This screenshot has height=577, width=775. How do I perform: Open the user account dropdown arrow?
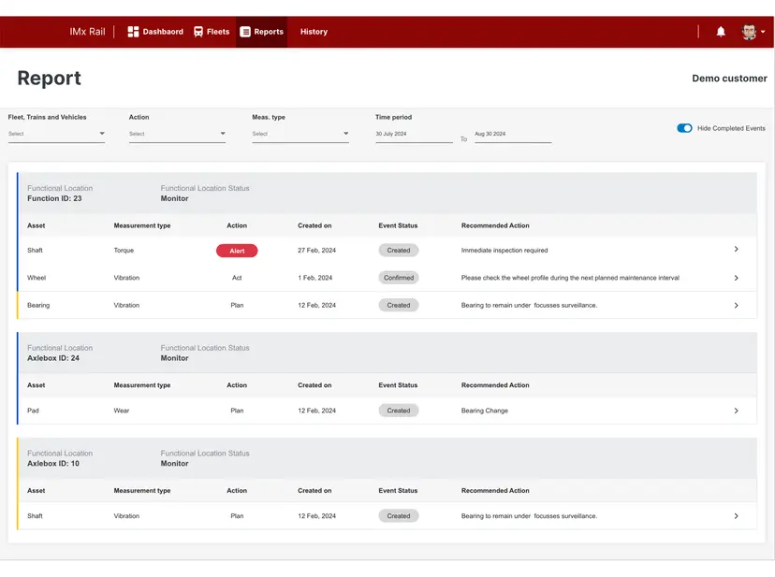tap(765, 31)
